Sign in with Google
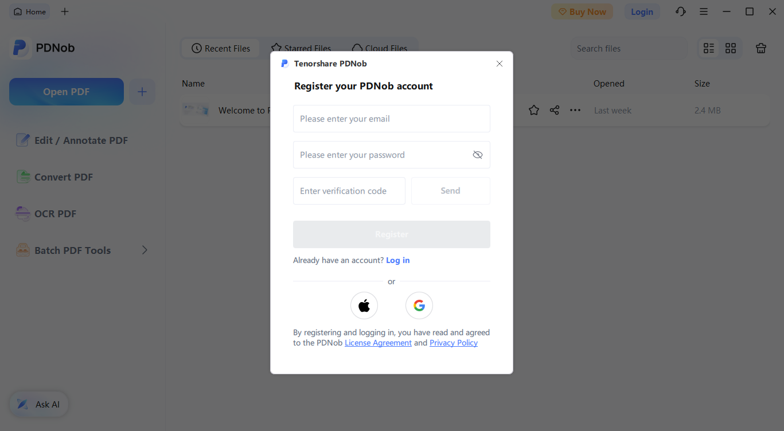Image resolution: width=784 pixels, height=431 pixels. coord(419,305)
